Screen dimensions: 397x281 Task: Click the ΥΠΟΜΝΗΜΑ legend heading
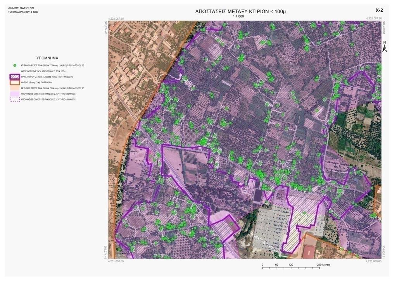click(47, 58)
